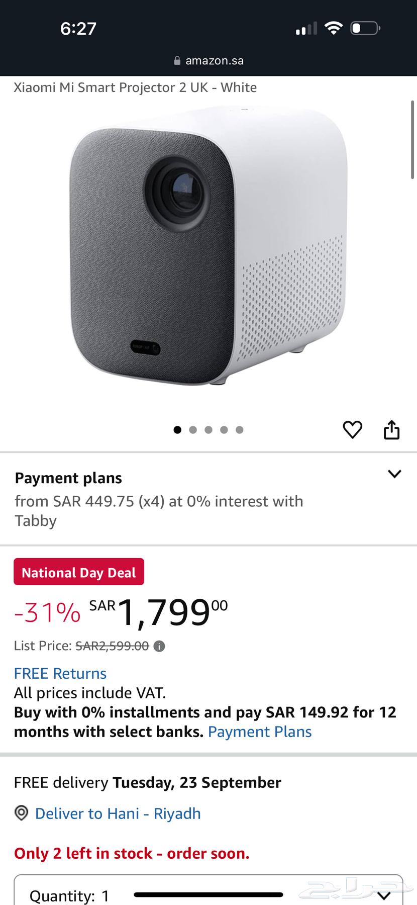Tap the share icon
Viewport: 417px width, 905px height.
(x=391, y=430)
